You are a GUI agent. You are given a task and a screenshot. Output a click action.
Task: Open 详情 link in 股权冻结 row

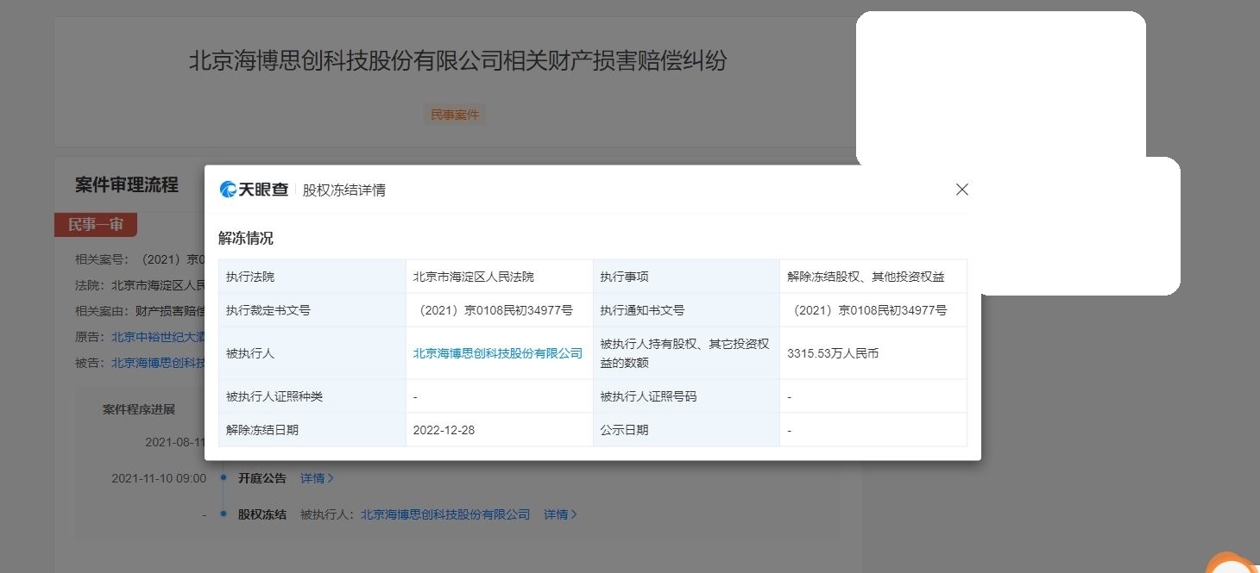click(560, 514)
